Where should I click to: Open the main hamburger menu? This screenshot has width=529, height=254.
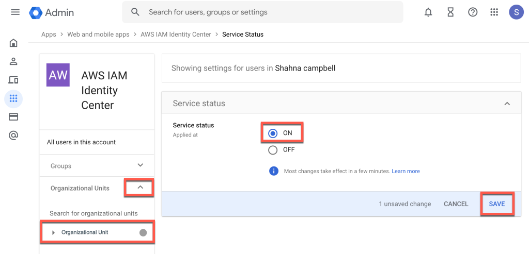tap(15, 12)
